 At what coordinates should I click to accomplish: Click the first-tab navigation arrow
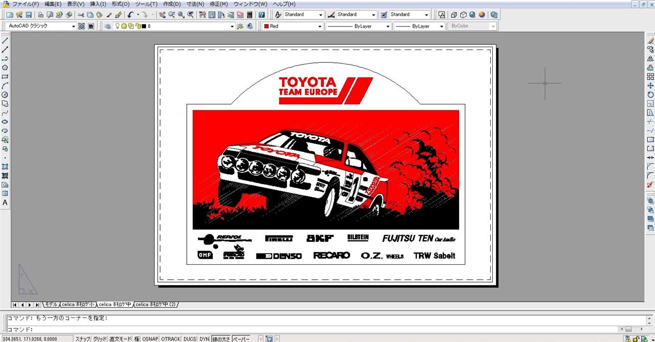coord(14,305)
